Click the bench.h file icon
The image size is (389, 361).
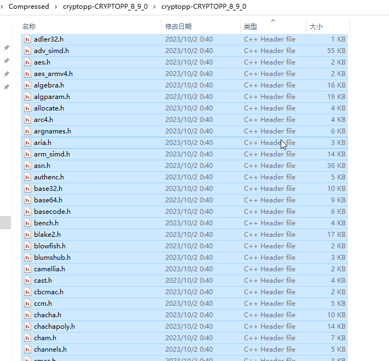27,223
